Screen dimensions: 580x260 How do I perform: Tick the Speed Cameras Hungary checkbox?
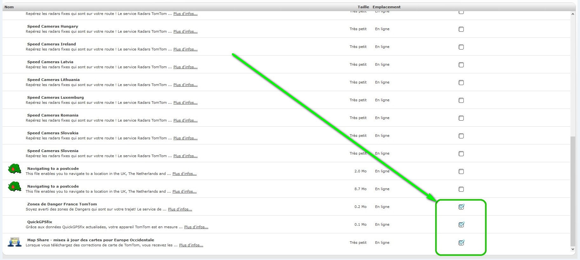pos(461,29)
